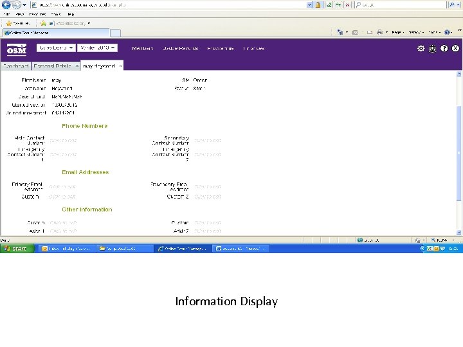Viewport: 463px width, 347px height.
Task: Click the IE help toolbar icon
Action: pyautogui.click(x=447, y=32)
